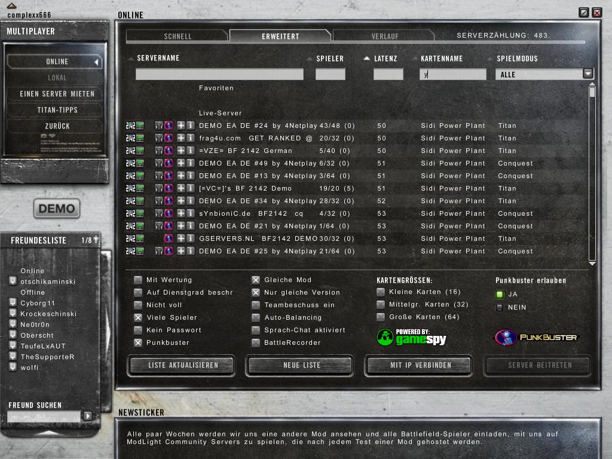Check Kleine Karten (16) map size

pos(381,292)
